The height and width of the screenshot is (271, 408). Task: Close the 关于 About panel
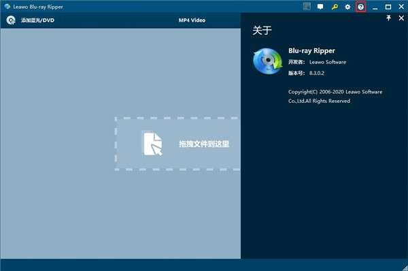tap(401, 18)
